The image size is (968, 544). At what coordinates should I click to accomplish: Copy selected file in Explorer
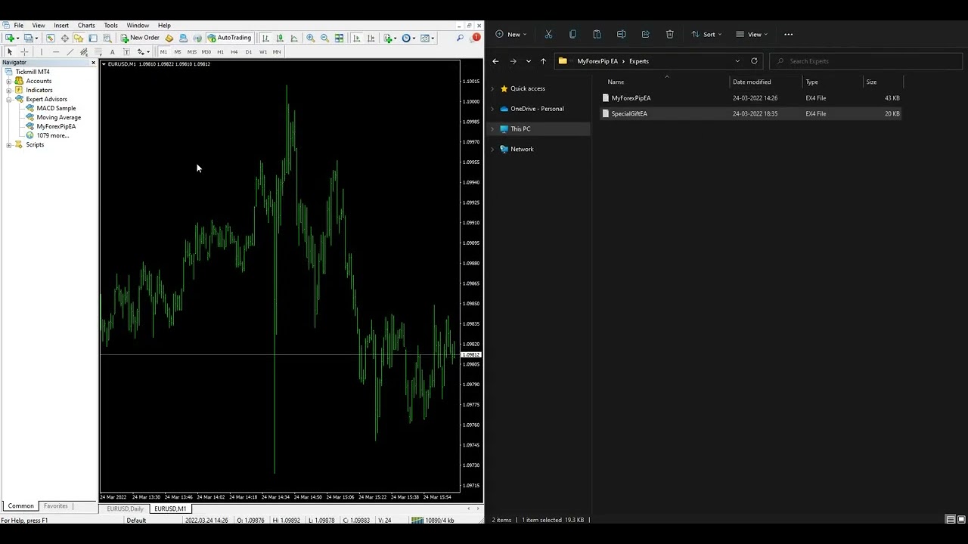click(x=572, y=34)
